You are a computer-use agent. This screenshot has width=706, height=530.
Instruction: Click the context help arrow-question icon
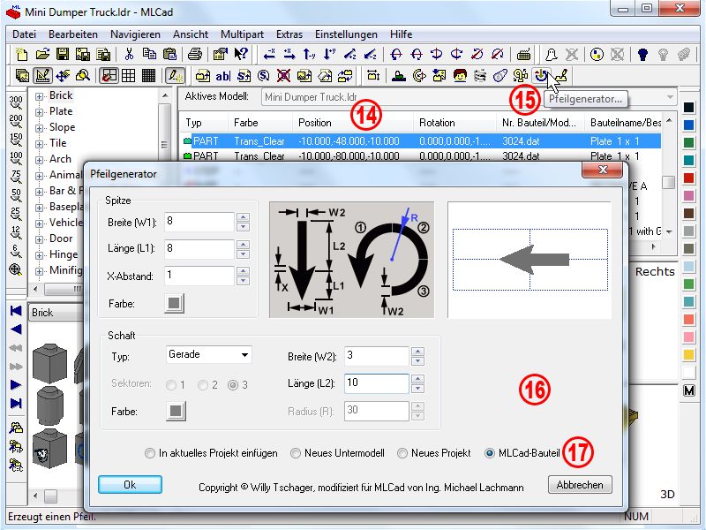[x=241, y=54]
